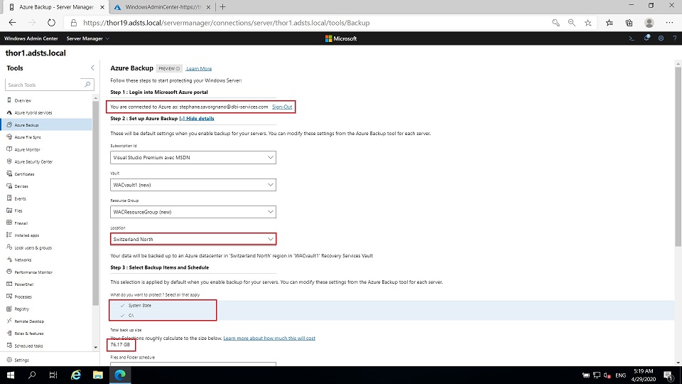The height and width of the screenshot is (384, 682).
Task: Open PowerShell tool icon
Action: click(x=9, y=284)
